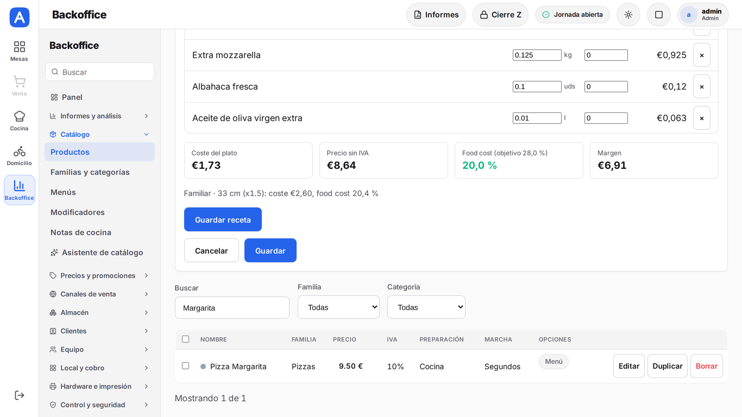Viewport: 742px width, 417px height.
Task: Collapse the Catálogo sidebar section
Action: 99,134
